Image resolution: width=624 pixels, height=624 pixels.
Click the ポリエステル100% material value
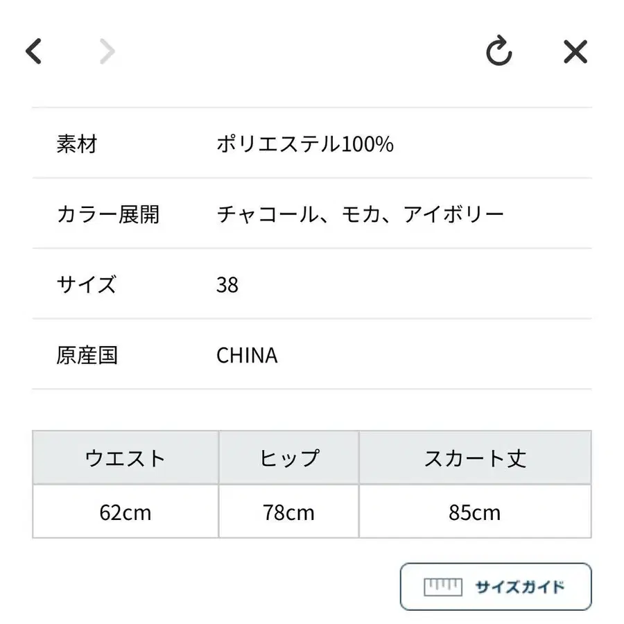click(305, 144)
